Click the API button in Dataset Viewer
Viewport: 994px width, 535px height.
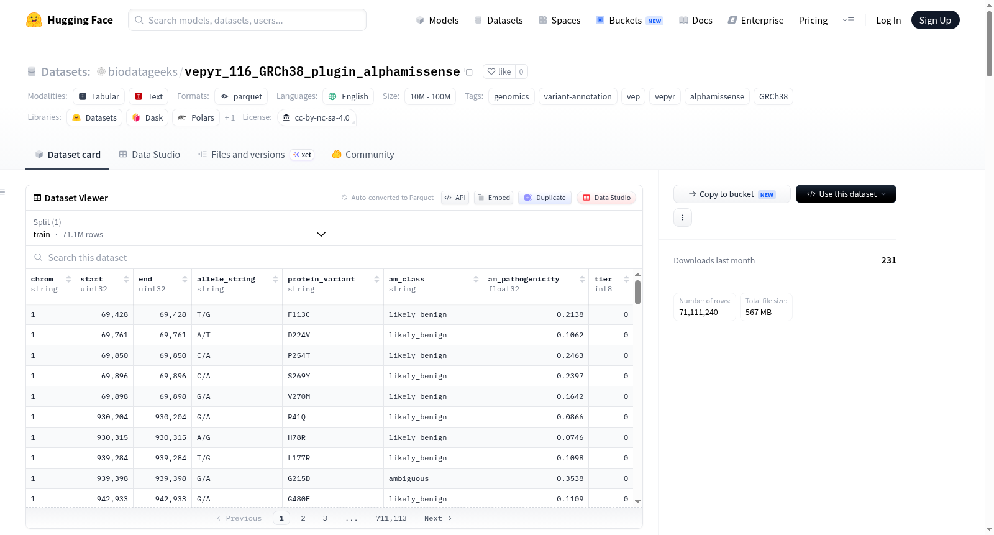(455, 198)
